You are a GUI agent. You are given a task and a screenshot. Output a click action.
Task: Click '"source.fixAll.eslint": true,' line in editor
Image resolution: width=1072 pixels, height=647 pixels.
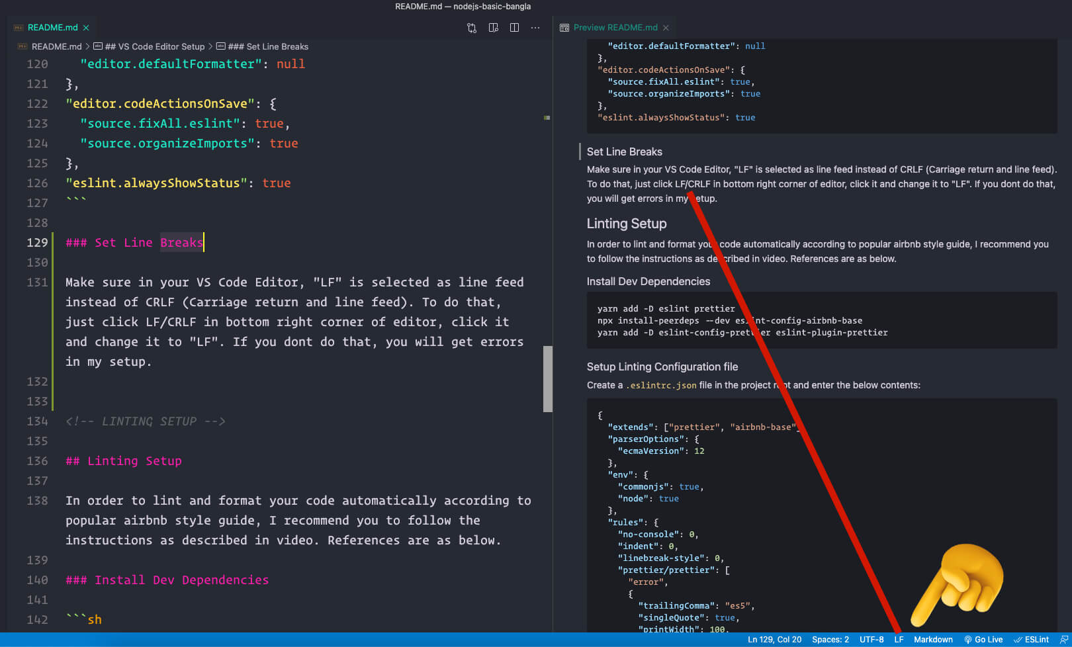pyautogui.click(x=185, y=124)
